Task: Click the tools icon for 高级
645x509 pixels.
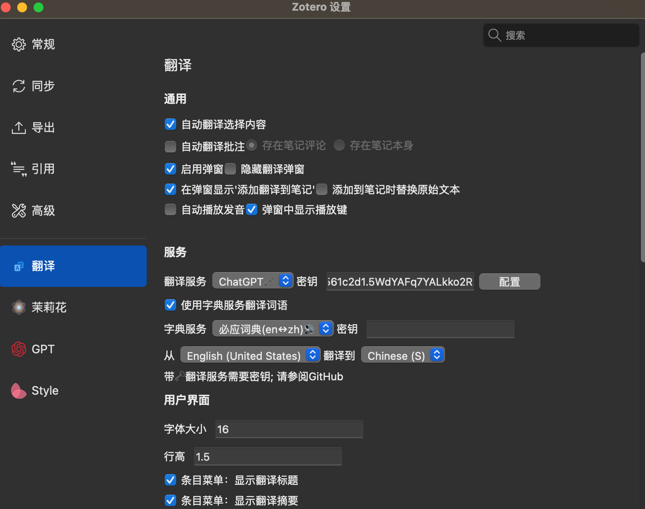Action: click(x=19, y=211)
